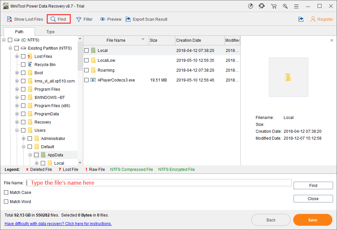Open the Filter funnel tool
This screenshot has width=337, height=230.
(x=79, y=19)
